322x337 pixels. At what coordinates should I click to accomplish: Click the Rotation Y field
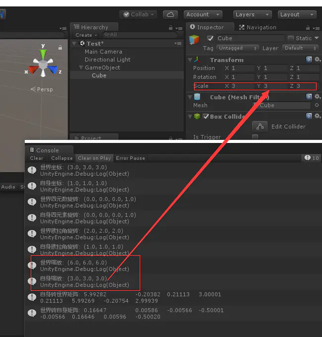point(275,77)
